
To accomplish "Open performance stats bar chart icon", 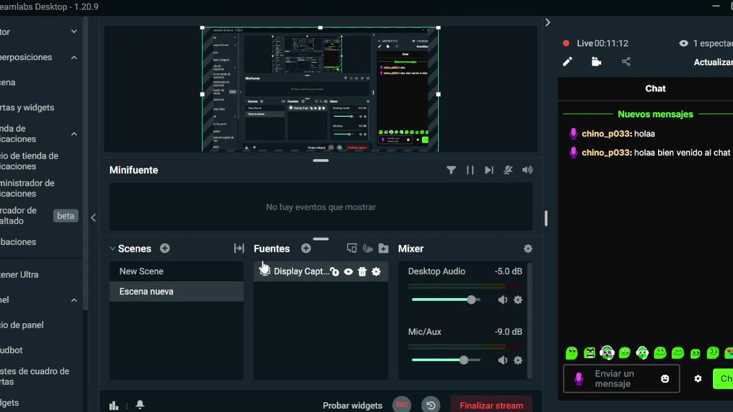I will (114, 406).
